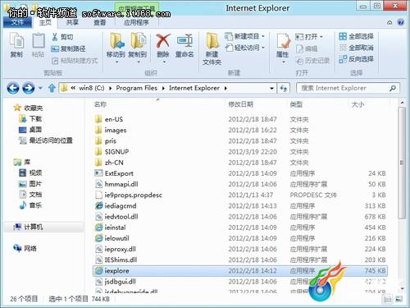This screenshot has width=410, height=308.
Task: Click the Edit (编辑) ribbon button
Action: [x=307, y=48]
